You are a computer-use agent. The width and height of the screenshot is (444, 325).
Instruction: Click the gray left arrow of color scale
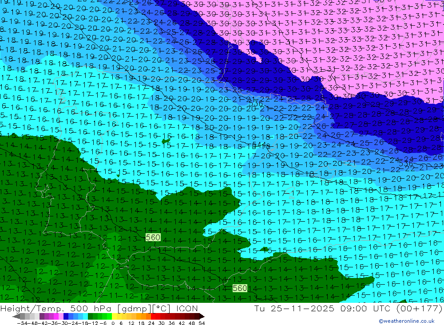point(16,317)
